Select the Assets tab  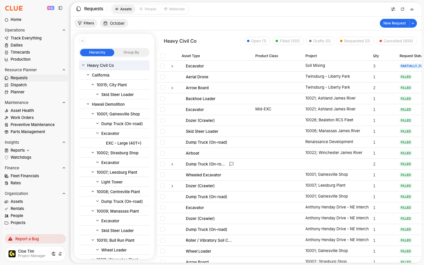(124, 9)
